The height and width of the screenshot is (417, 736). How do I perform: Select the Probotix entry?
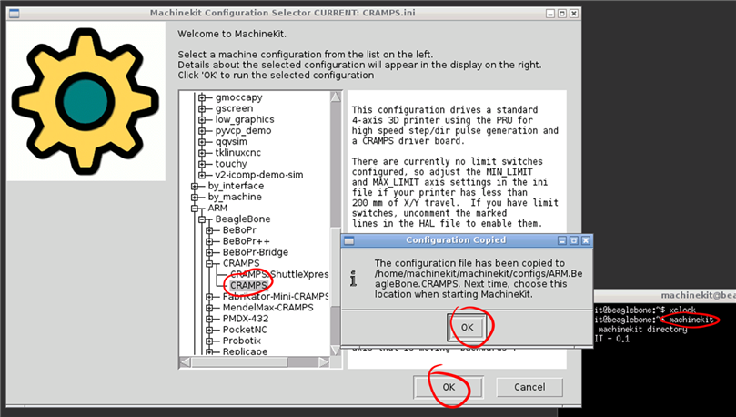pyautogui.click(x=242, y=341)
